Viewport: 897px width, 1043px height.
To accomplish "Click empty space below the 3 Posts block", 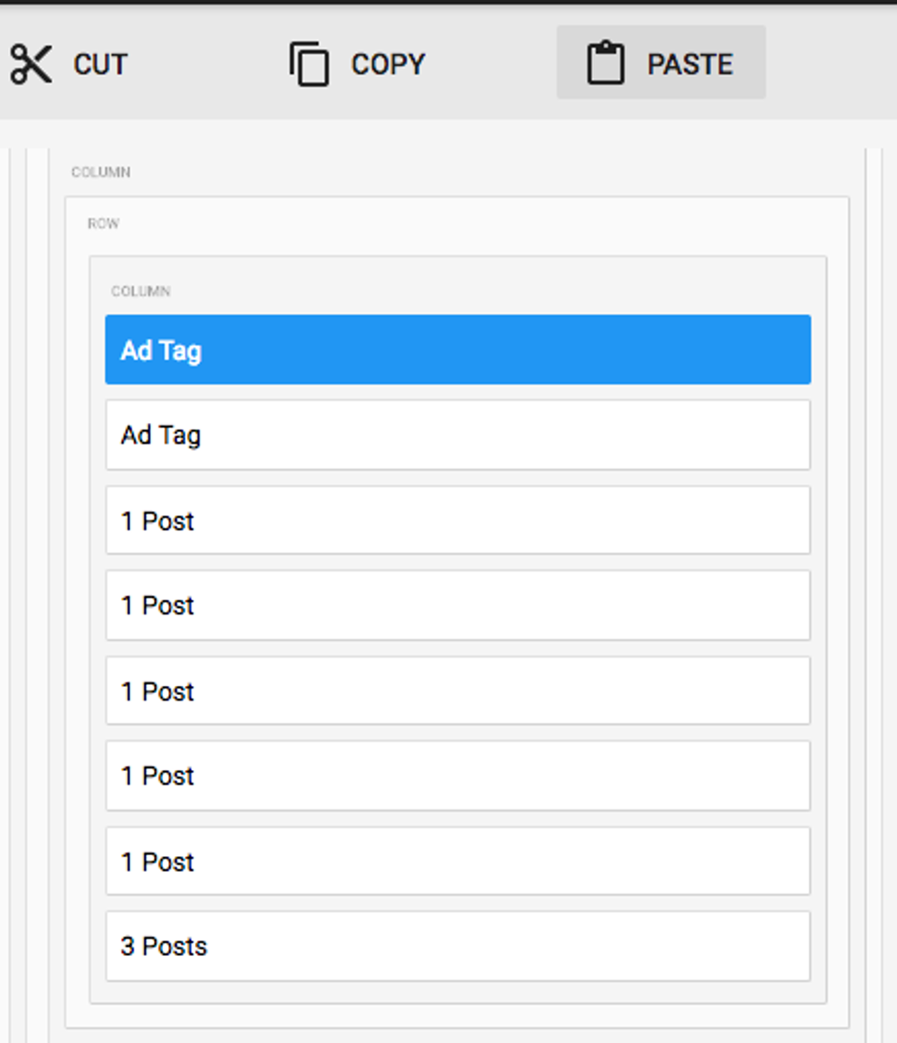I will point(458,992).
